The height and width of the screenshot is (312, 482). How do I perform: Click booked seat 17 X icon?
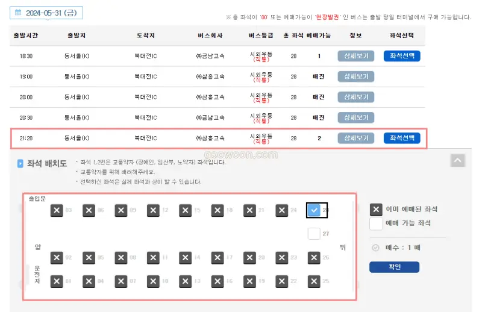click(x=218, y=258)
